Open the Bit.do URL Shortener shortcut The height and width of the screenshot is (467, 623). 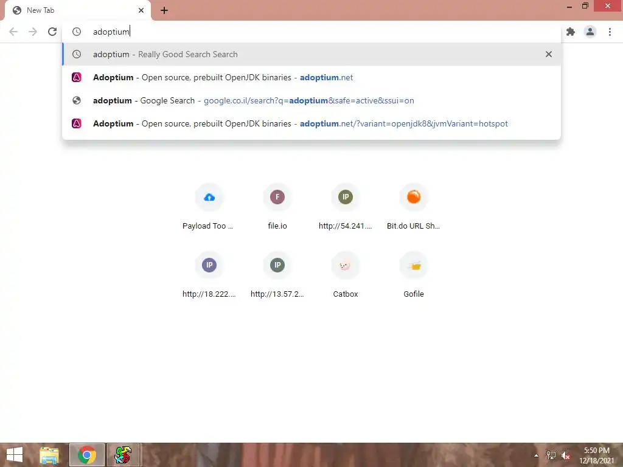tap(413, 208)
